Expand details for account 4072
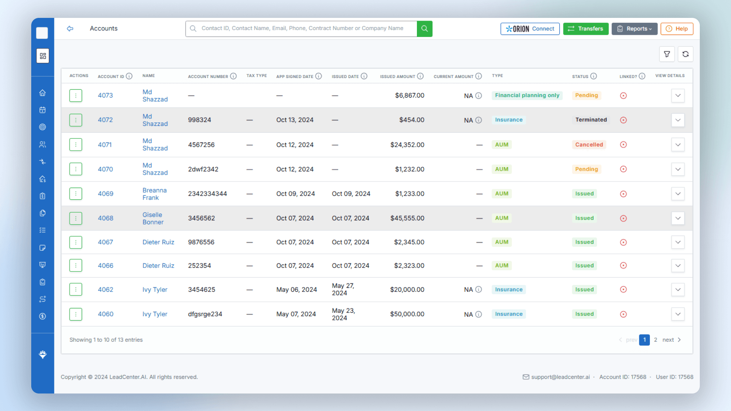 pos(678,120)
